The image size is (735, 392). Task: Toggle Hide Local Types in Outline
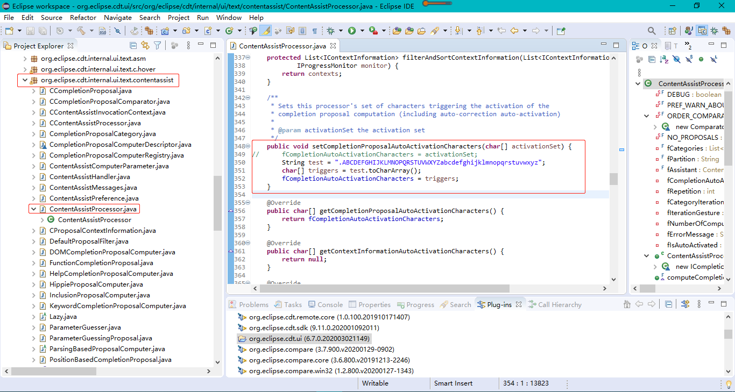coord(713,59)
